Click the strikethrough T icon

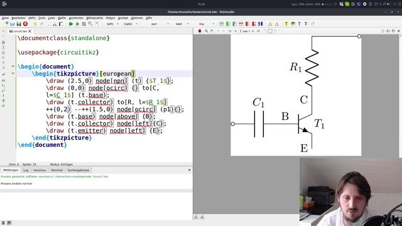pyautogui.click(x=306, y=24)
